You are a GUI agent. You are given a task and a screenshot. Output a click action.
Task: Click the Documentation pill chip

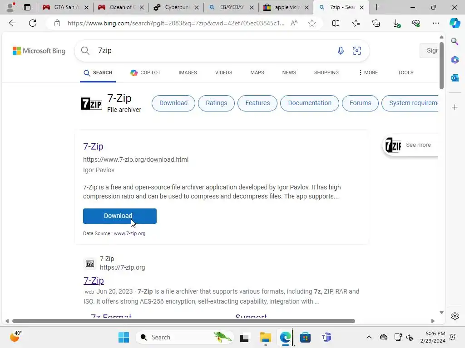pyautogui.click(x=310, y=103)
